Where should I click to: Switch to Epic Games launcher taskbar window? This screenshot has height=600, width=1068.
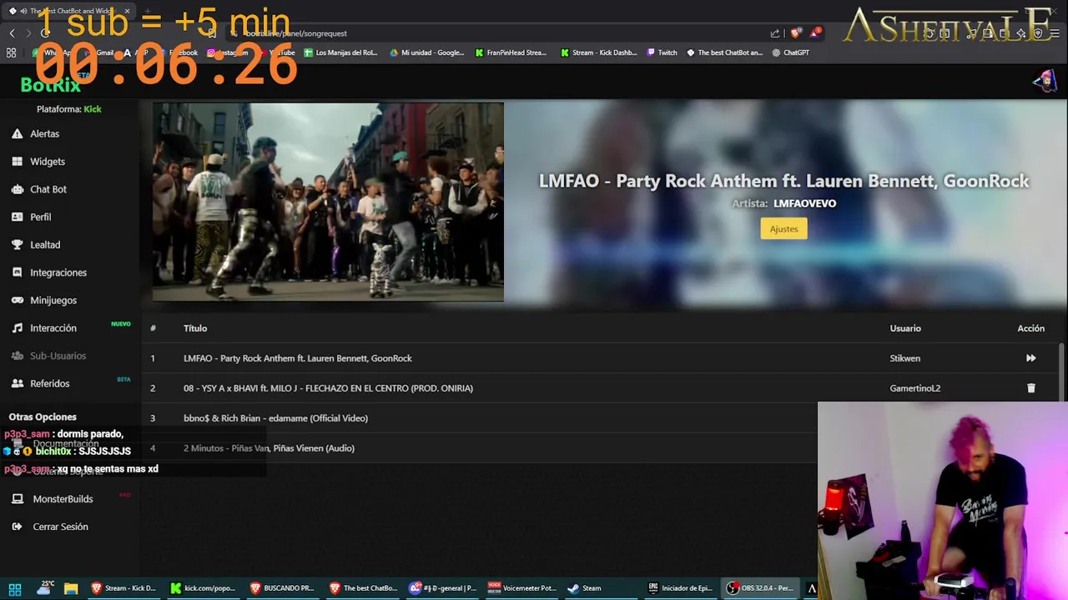coord(680,588)
